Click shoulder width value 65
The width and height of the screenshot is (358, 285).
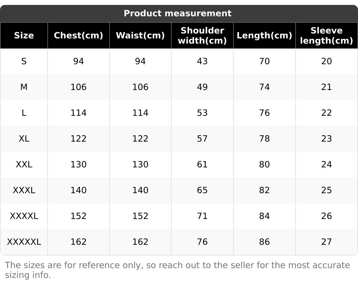point(202,190)
